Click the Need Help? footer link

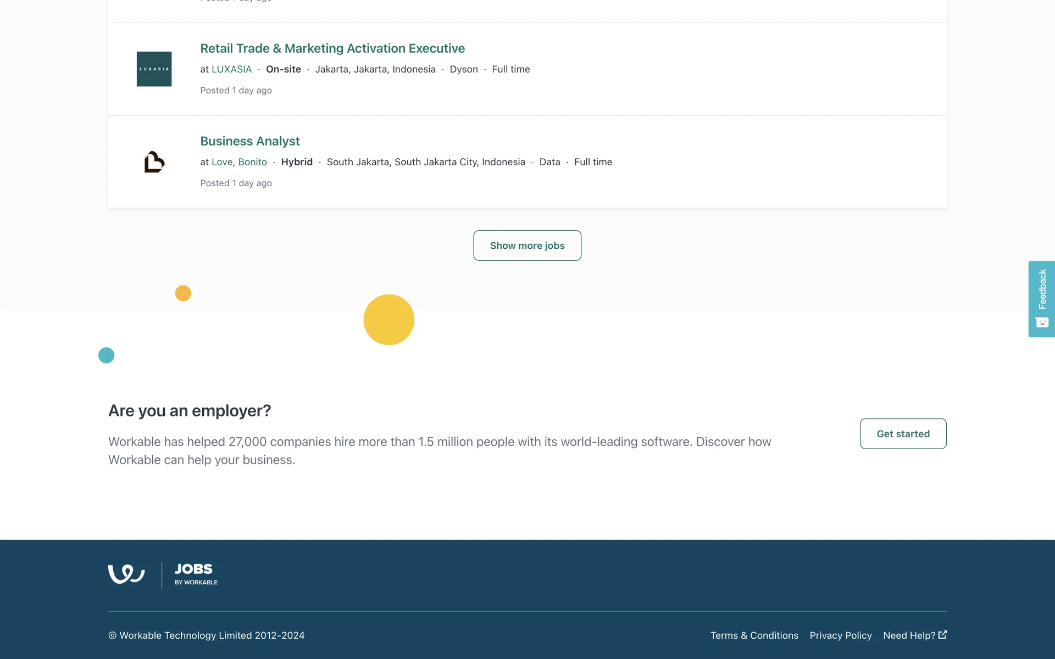(909, 635)
